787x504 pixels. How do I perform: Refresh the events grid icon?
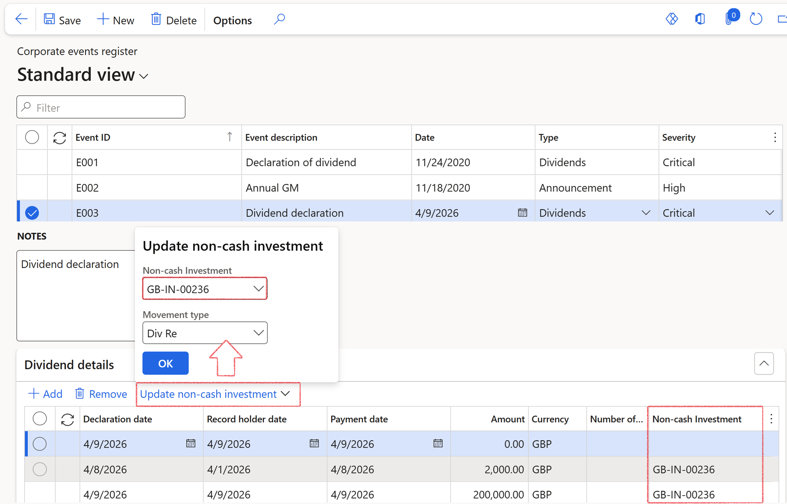60,138
